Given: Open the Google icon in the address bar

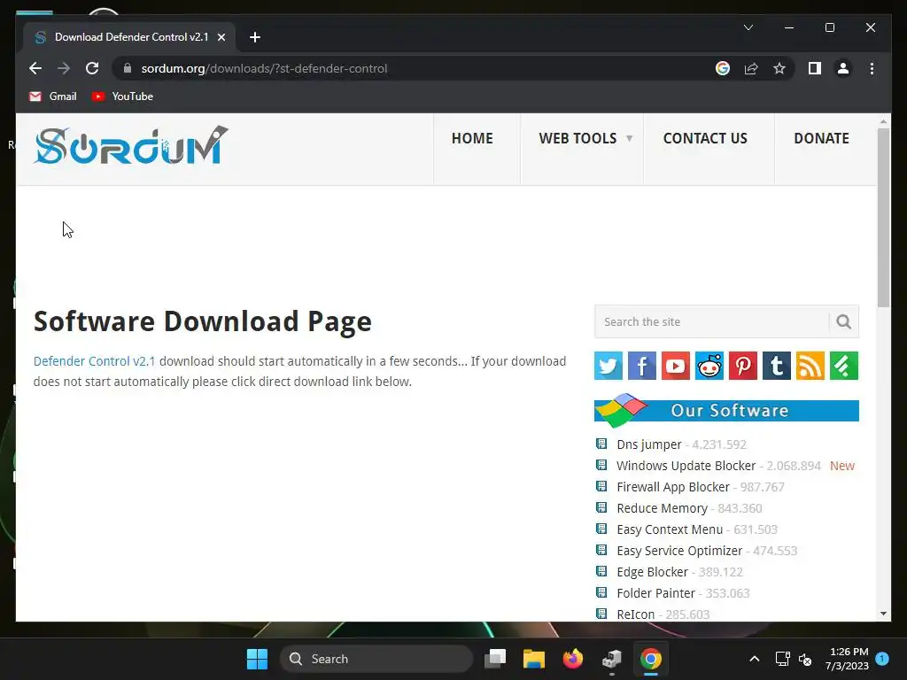Looking at the screenshot, I should tap(723, 68).
